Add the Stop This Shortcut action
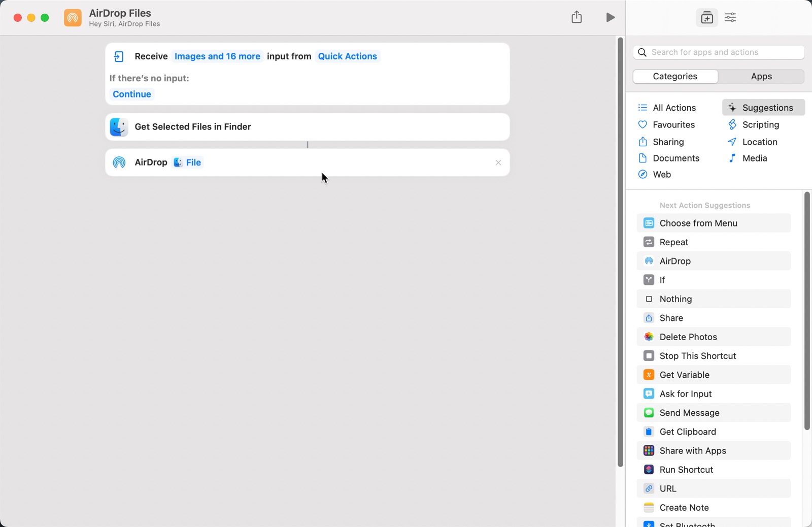Screen dimensions: 812x527 click(x=714, y=356)
